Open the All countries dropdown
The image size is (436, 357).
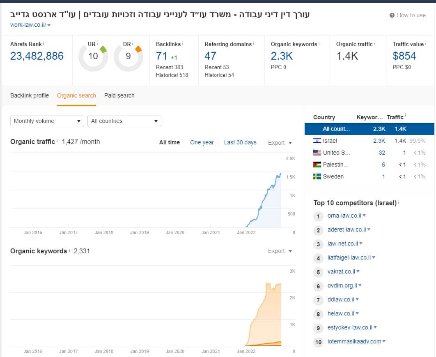tap(124, 121)
